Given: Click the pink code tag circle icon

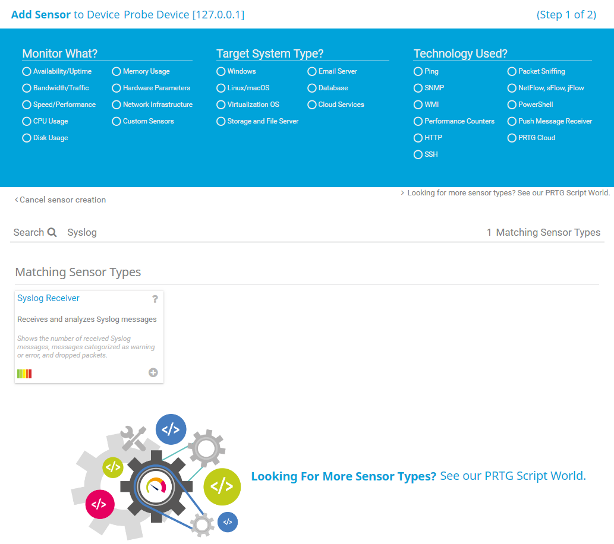Looking at the screenshot, I should pyautogui.click(x=99, y=504).
